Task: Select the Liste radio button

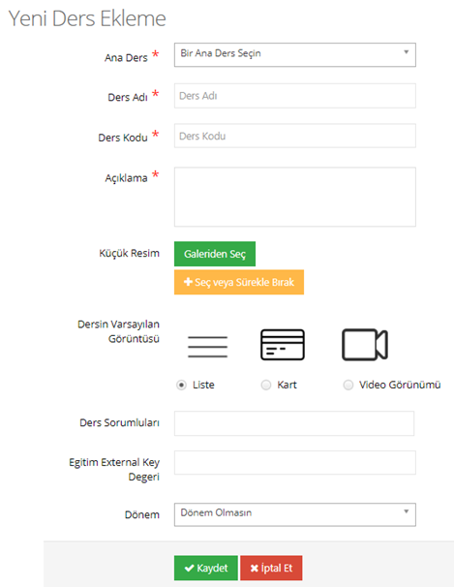Action: (x=181, y=385)
